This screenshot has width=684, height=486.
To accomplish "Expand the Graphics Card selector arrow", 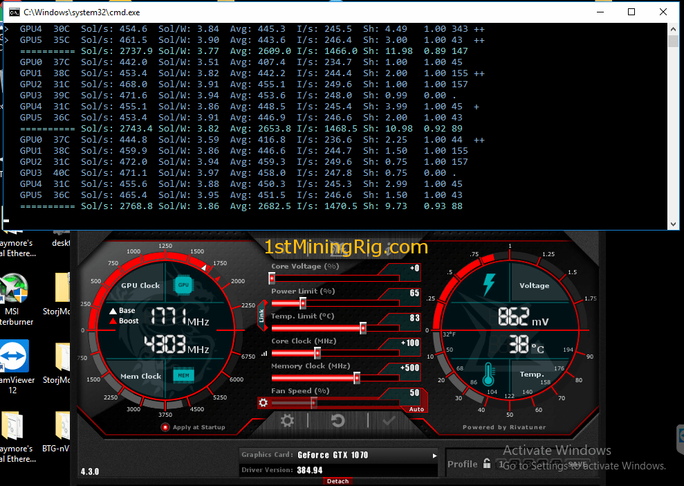I will 434,456.
